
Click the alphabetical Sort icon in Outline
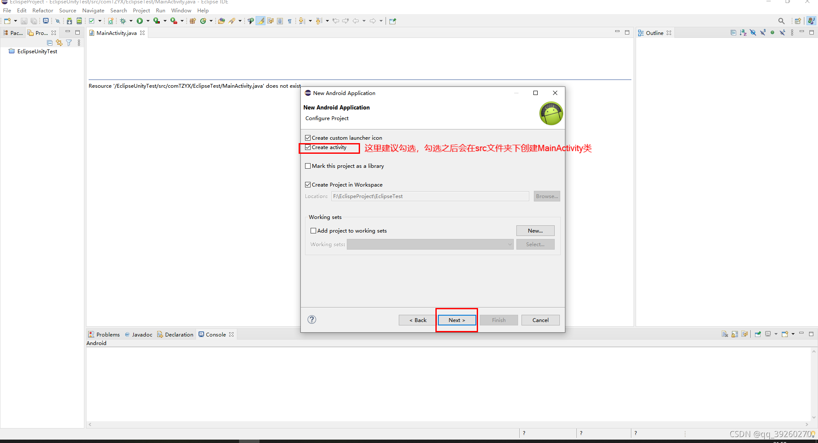743,33
